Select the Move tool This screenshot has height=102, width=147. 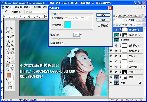click(x=12, y=29)
